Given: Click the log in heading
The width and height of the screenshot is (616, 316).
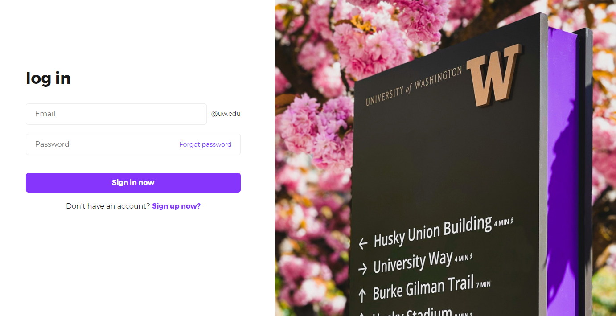Looking at the screenshot, I should coord(48,78).
